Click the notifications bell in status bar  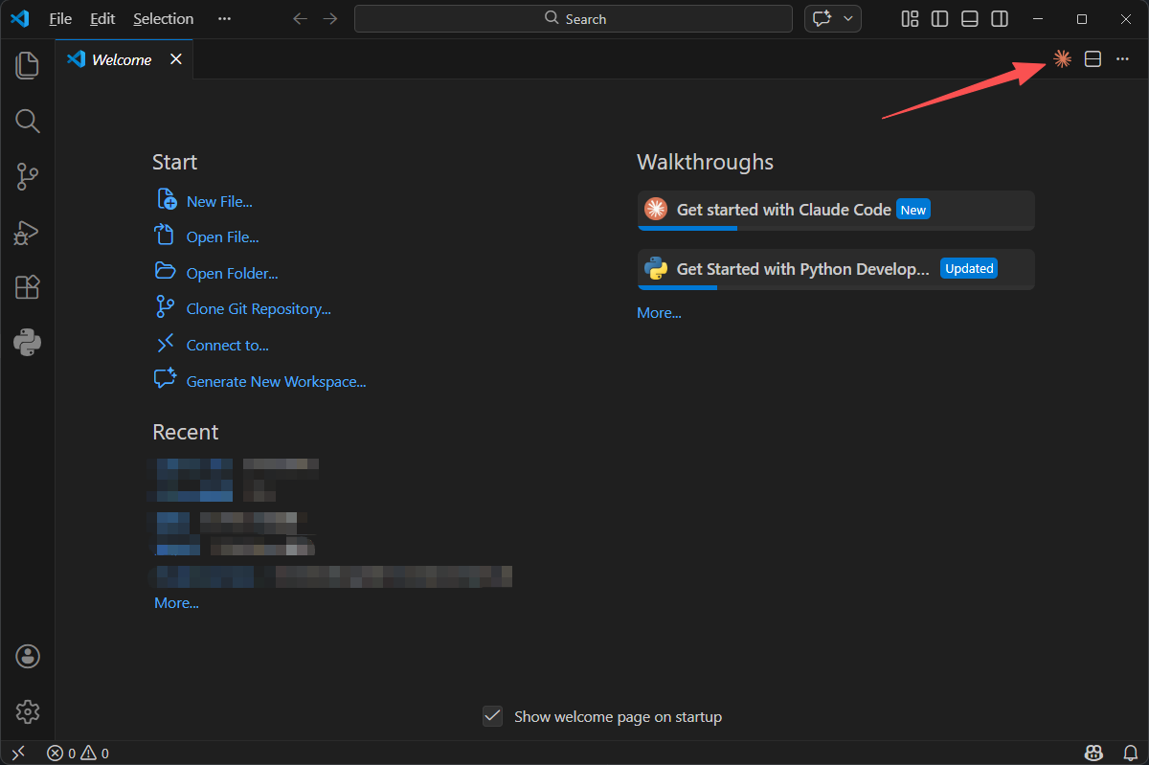[1130, 754]
